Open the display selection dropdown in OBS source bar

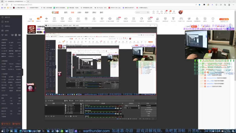coord(106,101)
